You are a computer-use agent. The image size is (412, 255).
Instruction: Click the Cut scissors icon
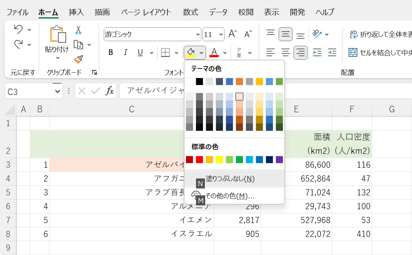[78, 30]
